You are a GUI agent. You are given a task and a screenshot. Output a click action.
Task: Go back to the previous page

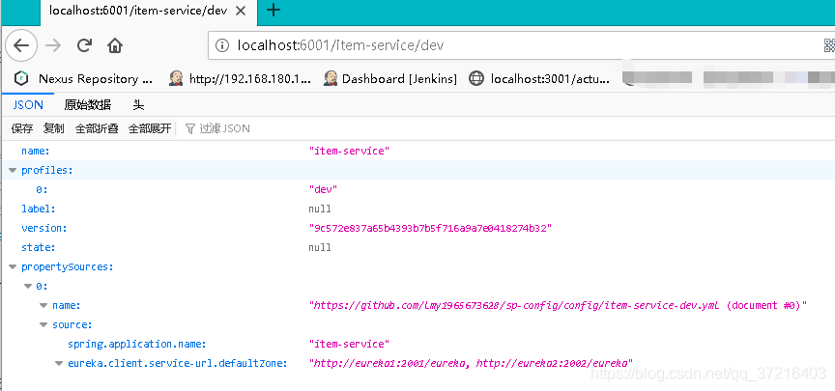[21, 45]
